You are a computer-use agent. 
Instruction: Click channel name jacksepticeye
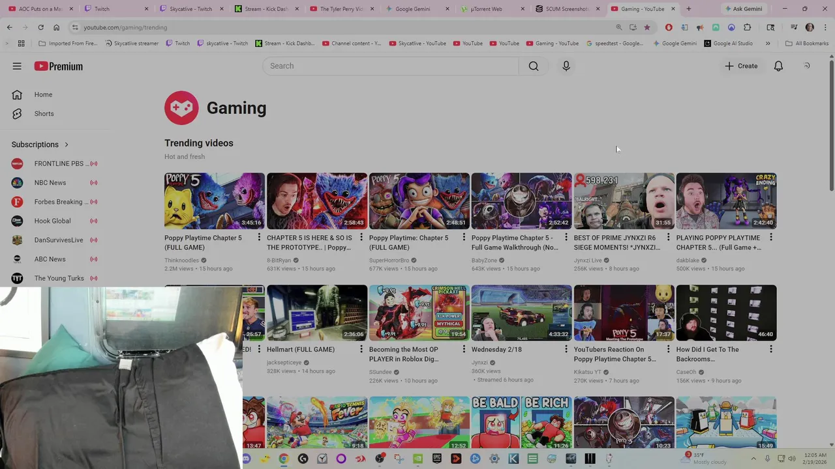point(284,362)
